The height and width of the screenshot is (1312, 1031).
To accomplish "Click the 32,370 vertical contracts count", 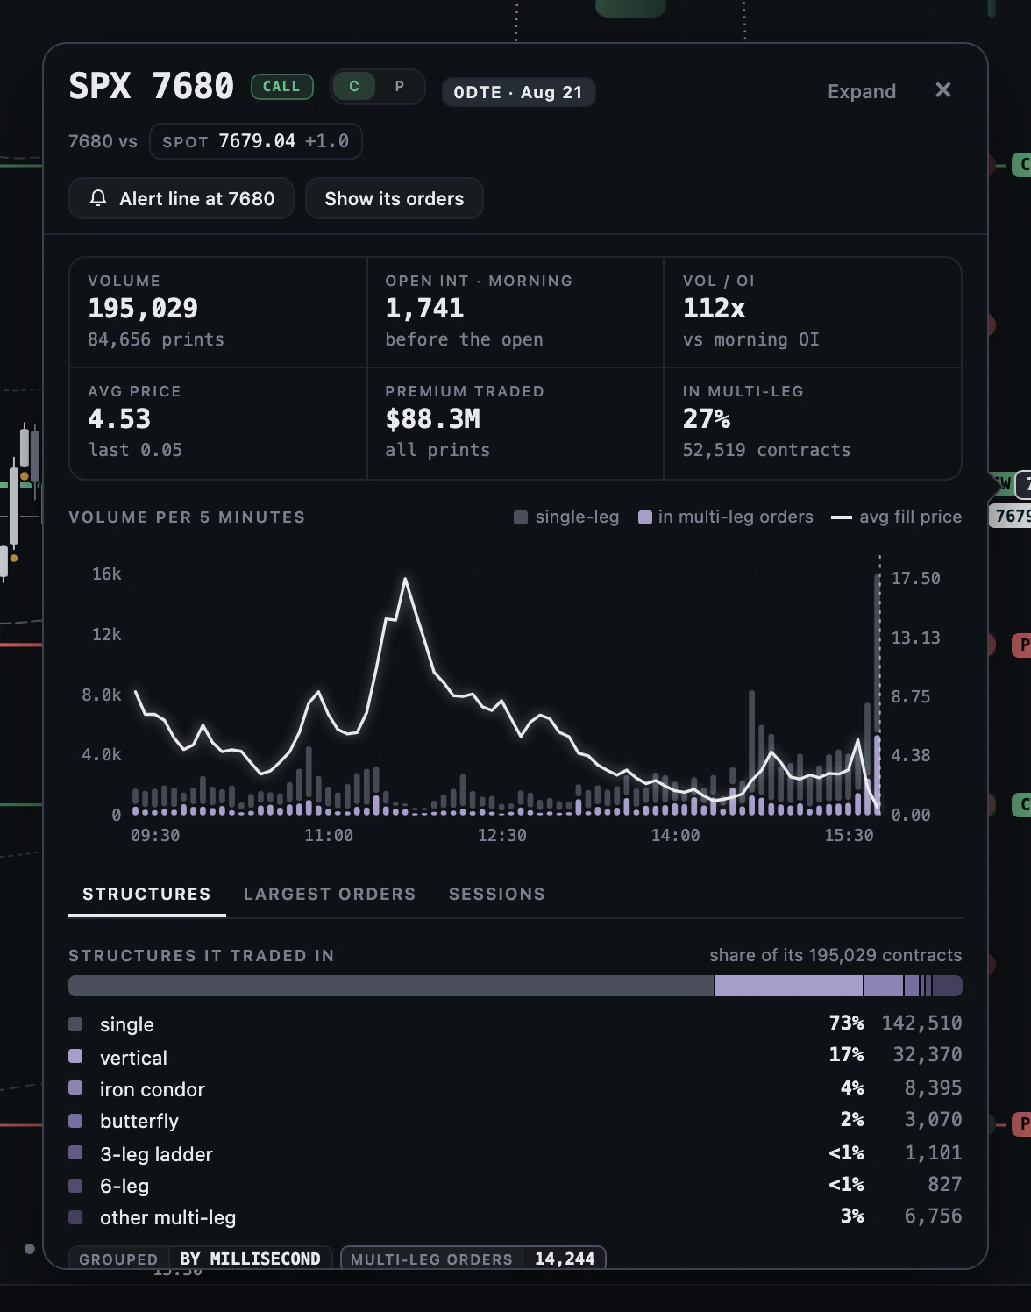I will [x=928, y=1054].
